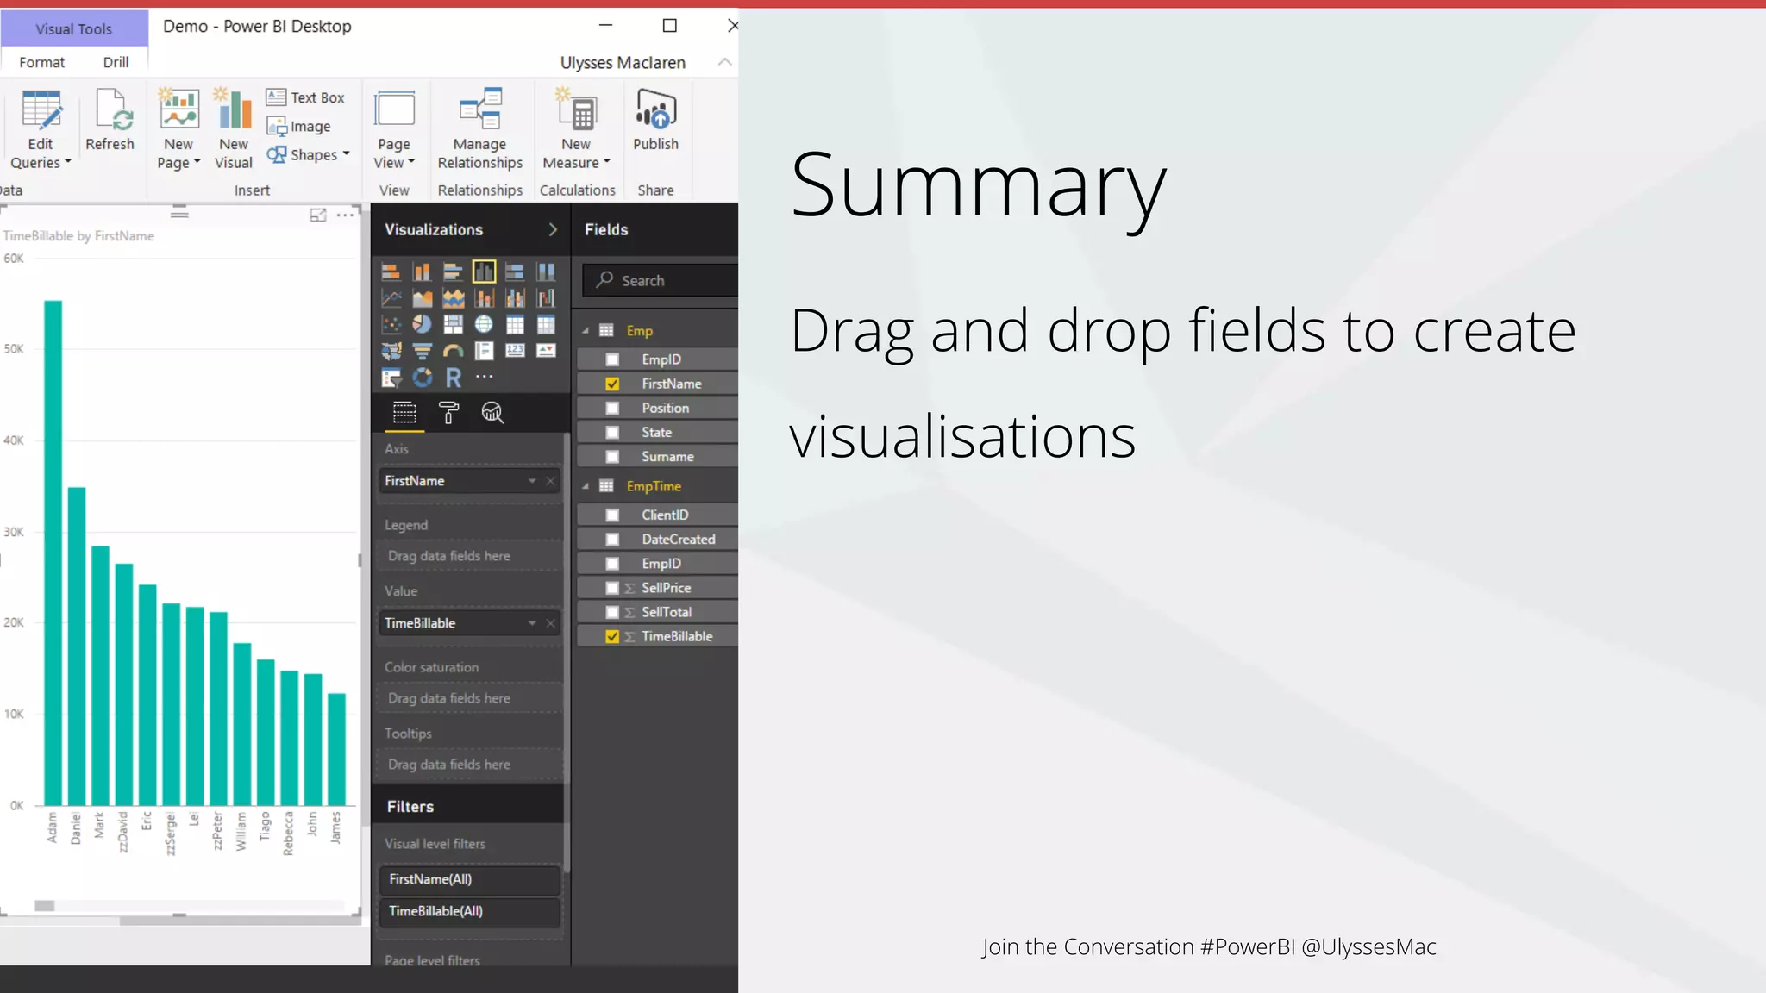Select the 100% stacked bar chart visual

(x=515, y=272)
